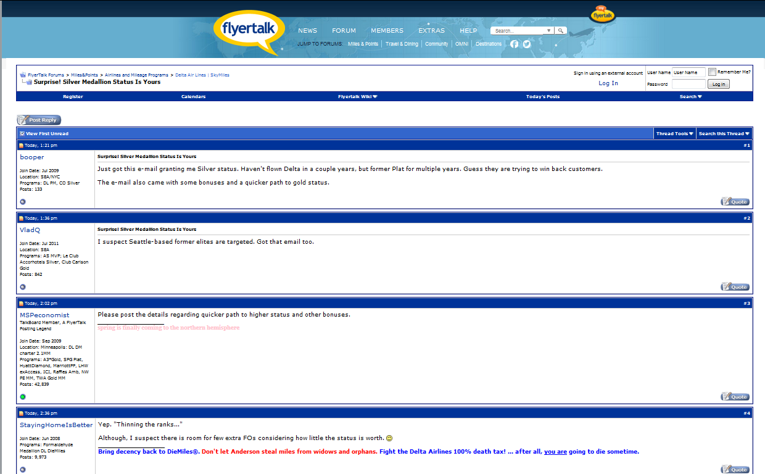
Task: Expand the Flyertalk Wiki menu
Action: pyautogui.click(x=357, y=97)
